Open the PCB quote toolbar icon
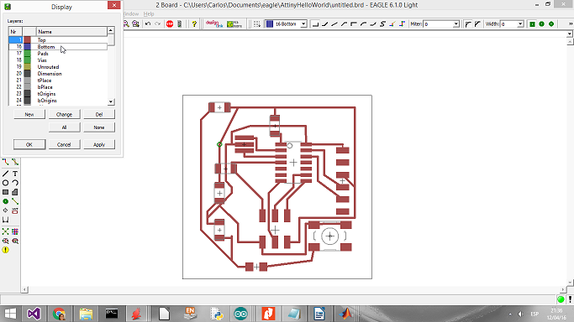This screenshot has width=574, height=322. 234,23
